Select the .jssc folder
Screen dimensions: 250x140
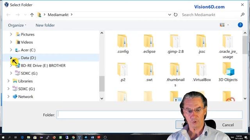click(202, 44)
